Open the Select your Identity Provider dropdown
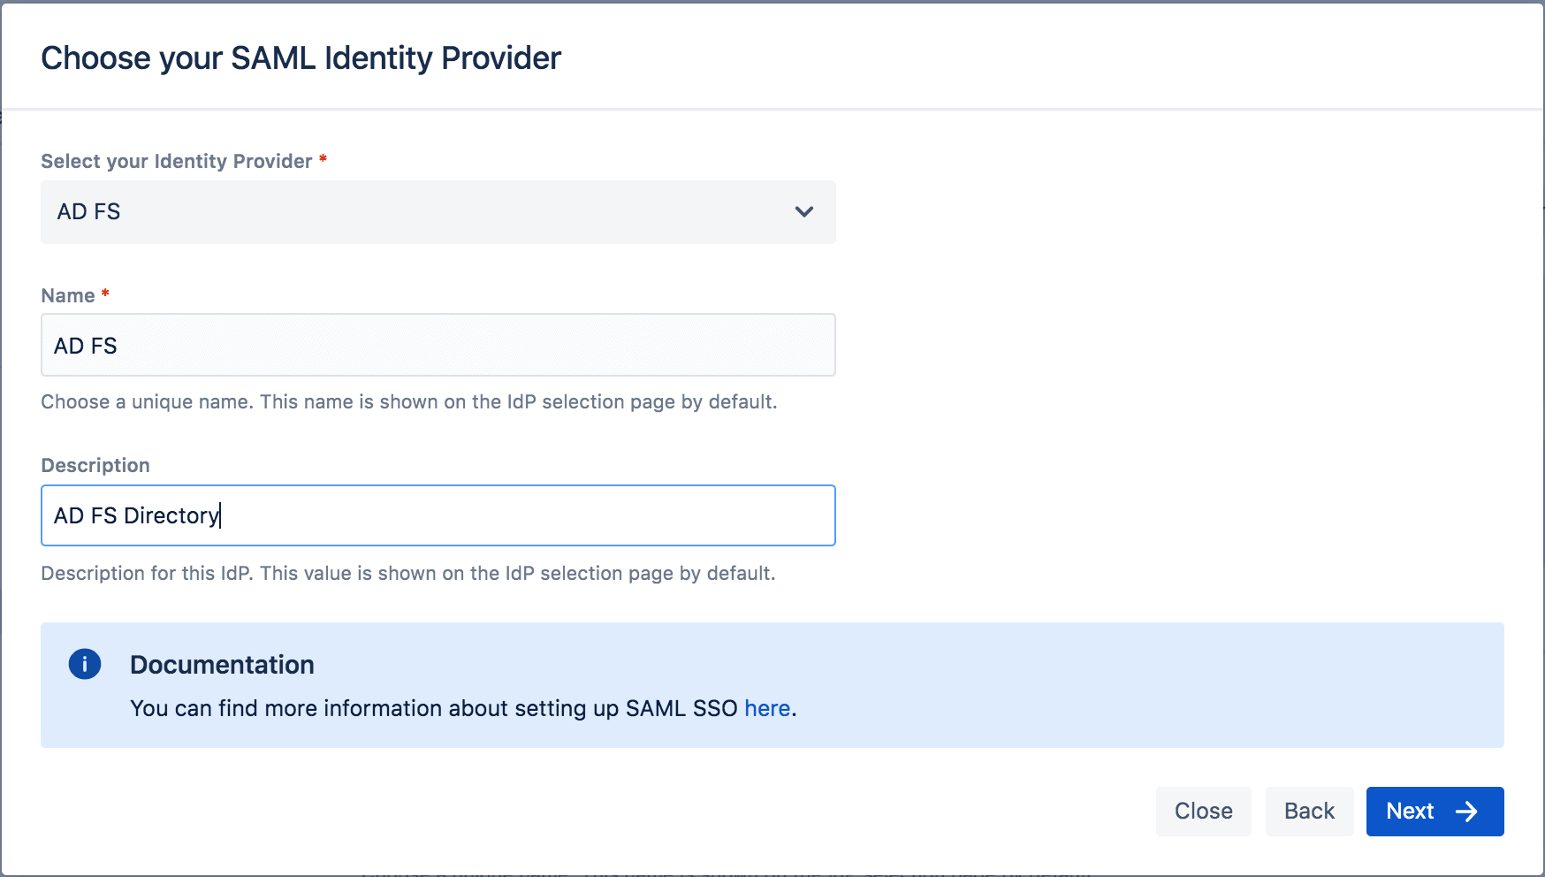The height and width of the screenshot is (877, 1545). 438,212
